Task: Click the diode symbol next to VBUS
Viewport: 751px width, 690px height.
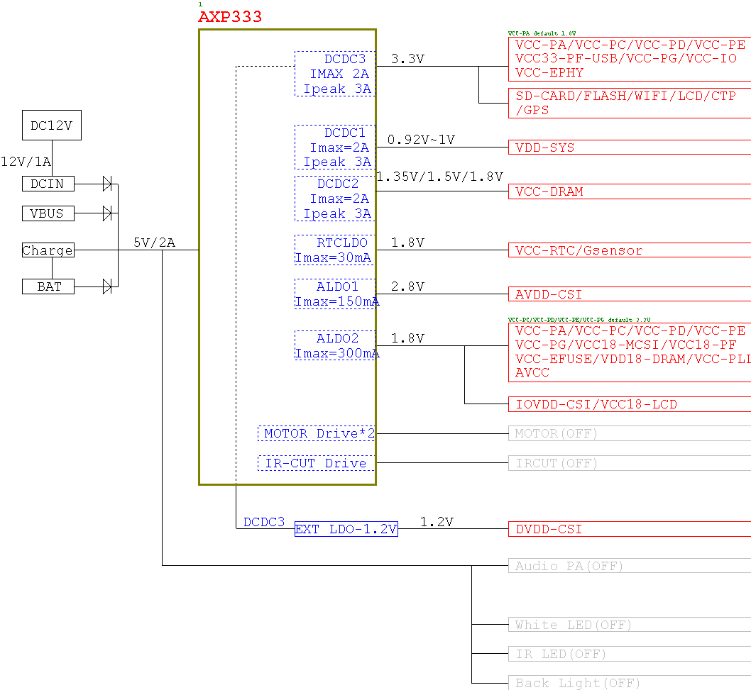Action: [x=107, y=213]
